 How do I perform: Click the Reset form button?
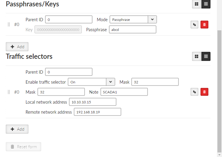(x=24, y=147)
